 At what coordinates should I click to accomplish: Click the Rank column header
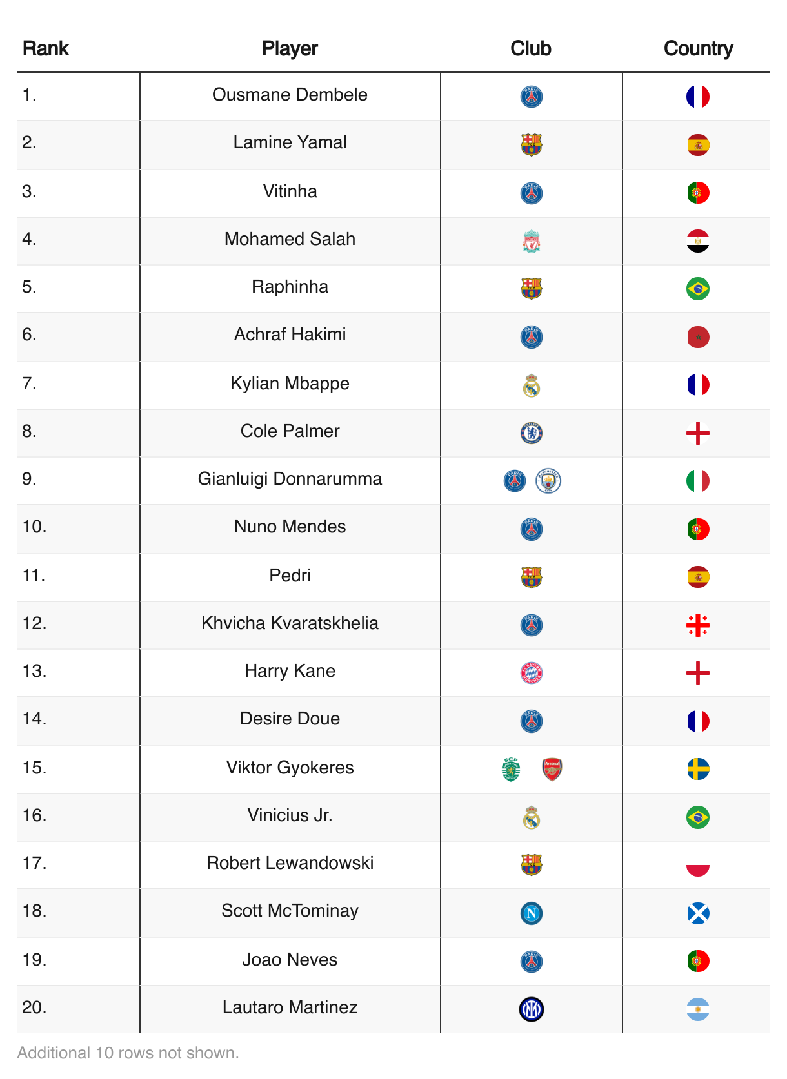46,48
